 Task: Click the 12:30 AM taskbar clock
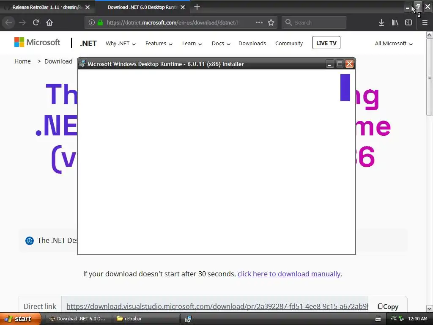(x=417, y=319)
